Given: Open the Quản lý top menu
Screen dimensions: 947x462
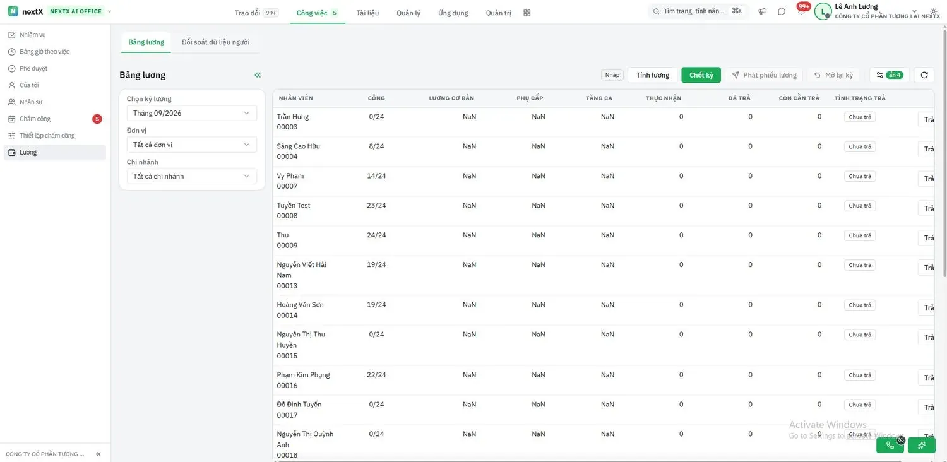Looking at the screenshot, I should click(408, 13).
